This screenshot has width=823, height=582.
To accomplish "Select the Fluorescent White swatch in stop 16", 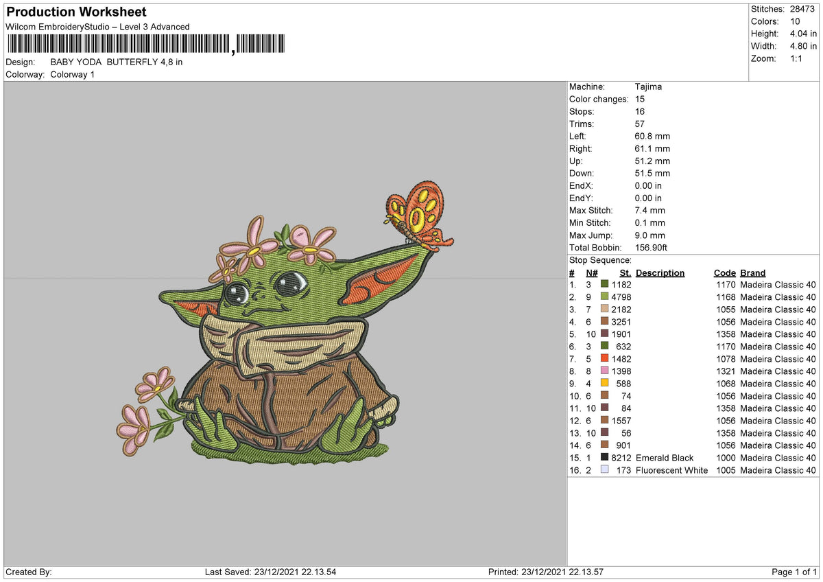I will pos(604,470).
